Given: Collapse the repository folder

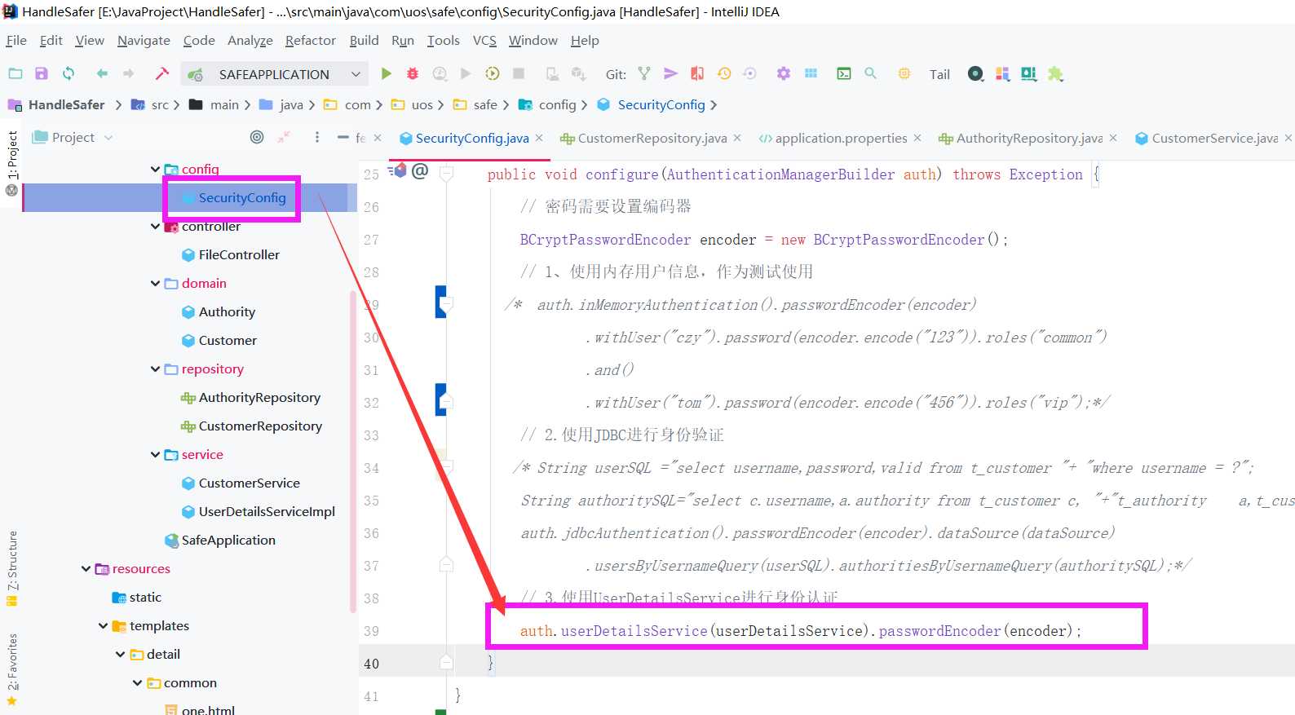Looking at the screenshot, I should (155, 369).
